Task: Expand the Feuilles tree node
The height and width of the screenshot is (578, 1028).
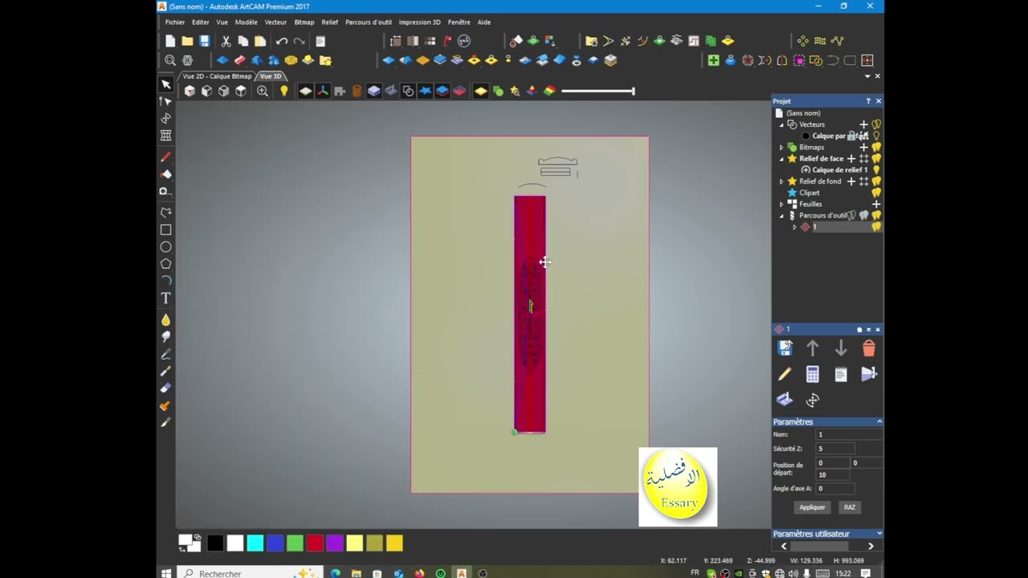Action: (781, 204)
